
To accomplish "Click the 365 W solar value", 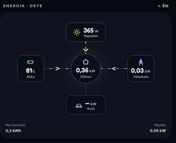I will click(x=91, y=31).
